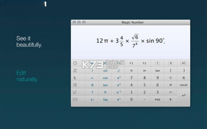Click the multiplication × key beside 6

click(171, 85)
